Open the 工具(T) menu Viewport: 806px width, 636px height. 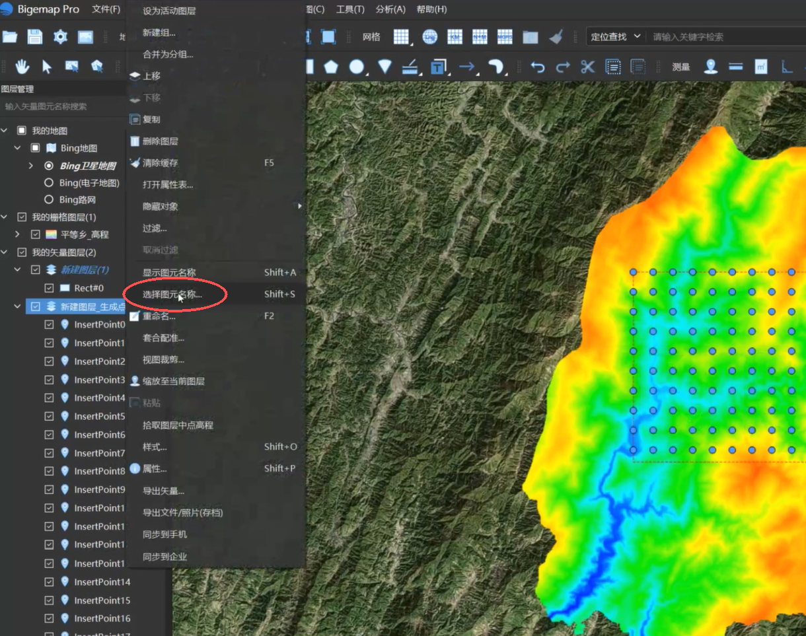[350, 9]
